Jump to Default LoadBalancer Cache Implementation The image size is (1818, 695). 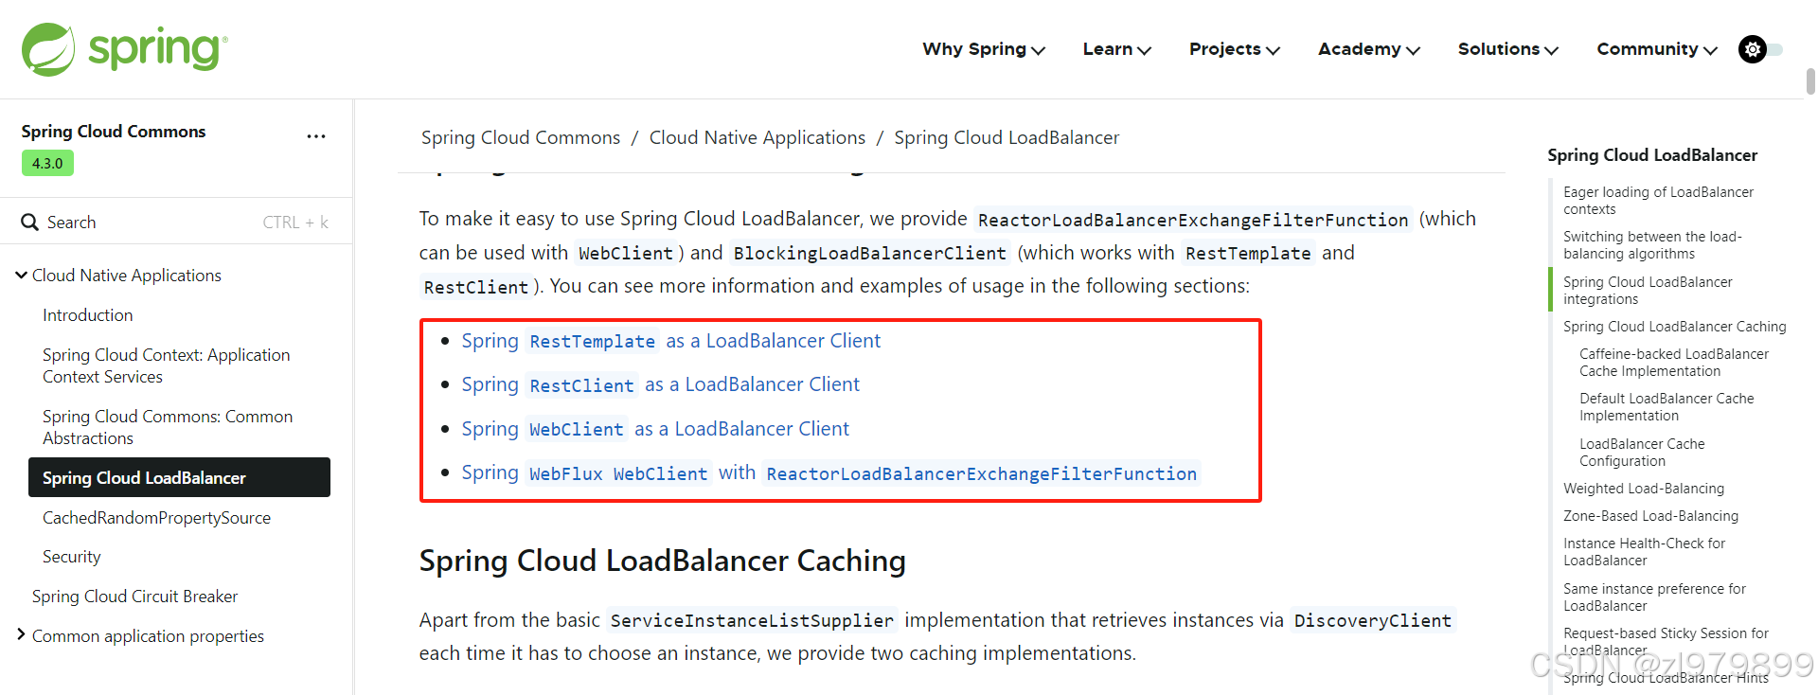(x=1666, y=407)
